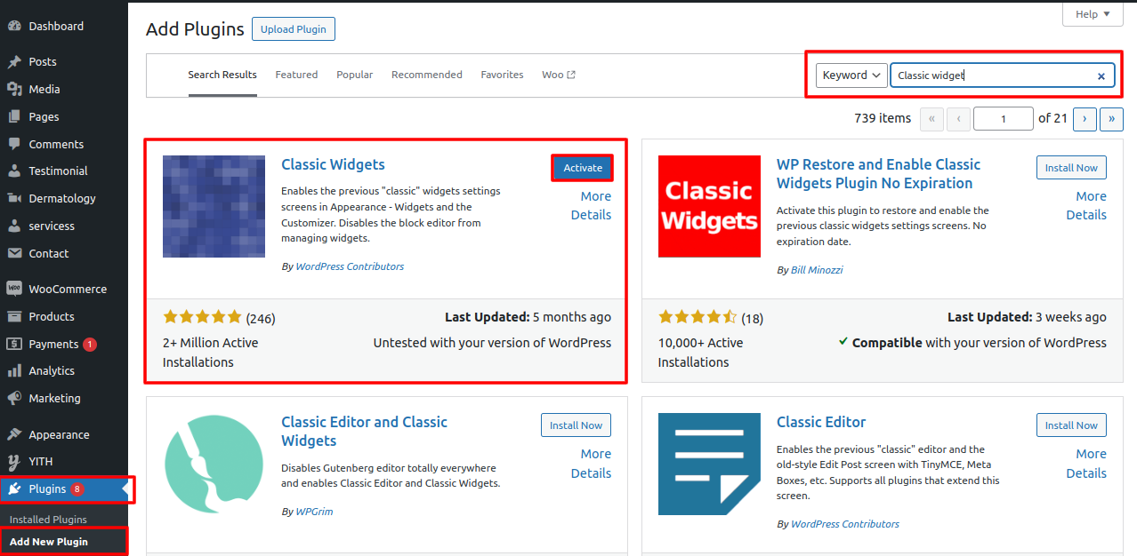Open Media via its sidebar icon

[14, 90]
